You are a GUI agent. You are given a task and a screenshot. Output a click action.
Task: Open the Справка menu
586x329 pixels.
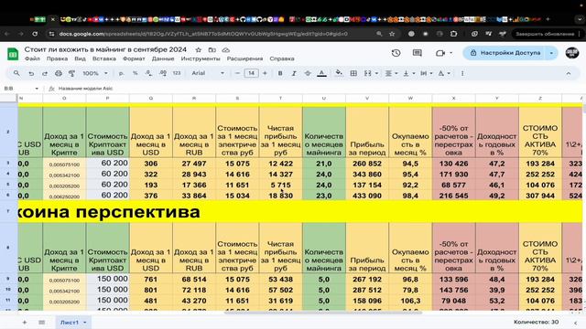tap(282, 58)
